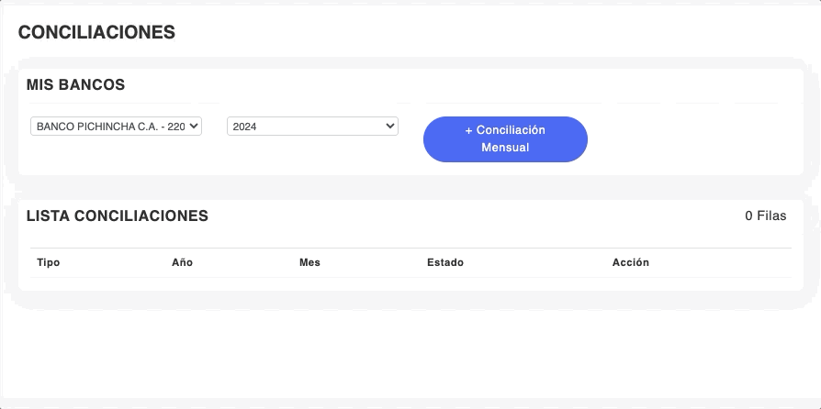This screenshot has height=409, width=821.
Task: Click the 0 Filas row counter
Action: pyautogui.click(x=765, y=216)
